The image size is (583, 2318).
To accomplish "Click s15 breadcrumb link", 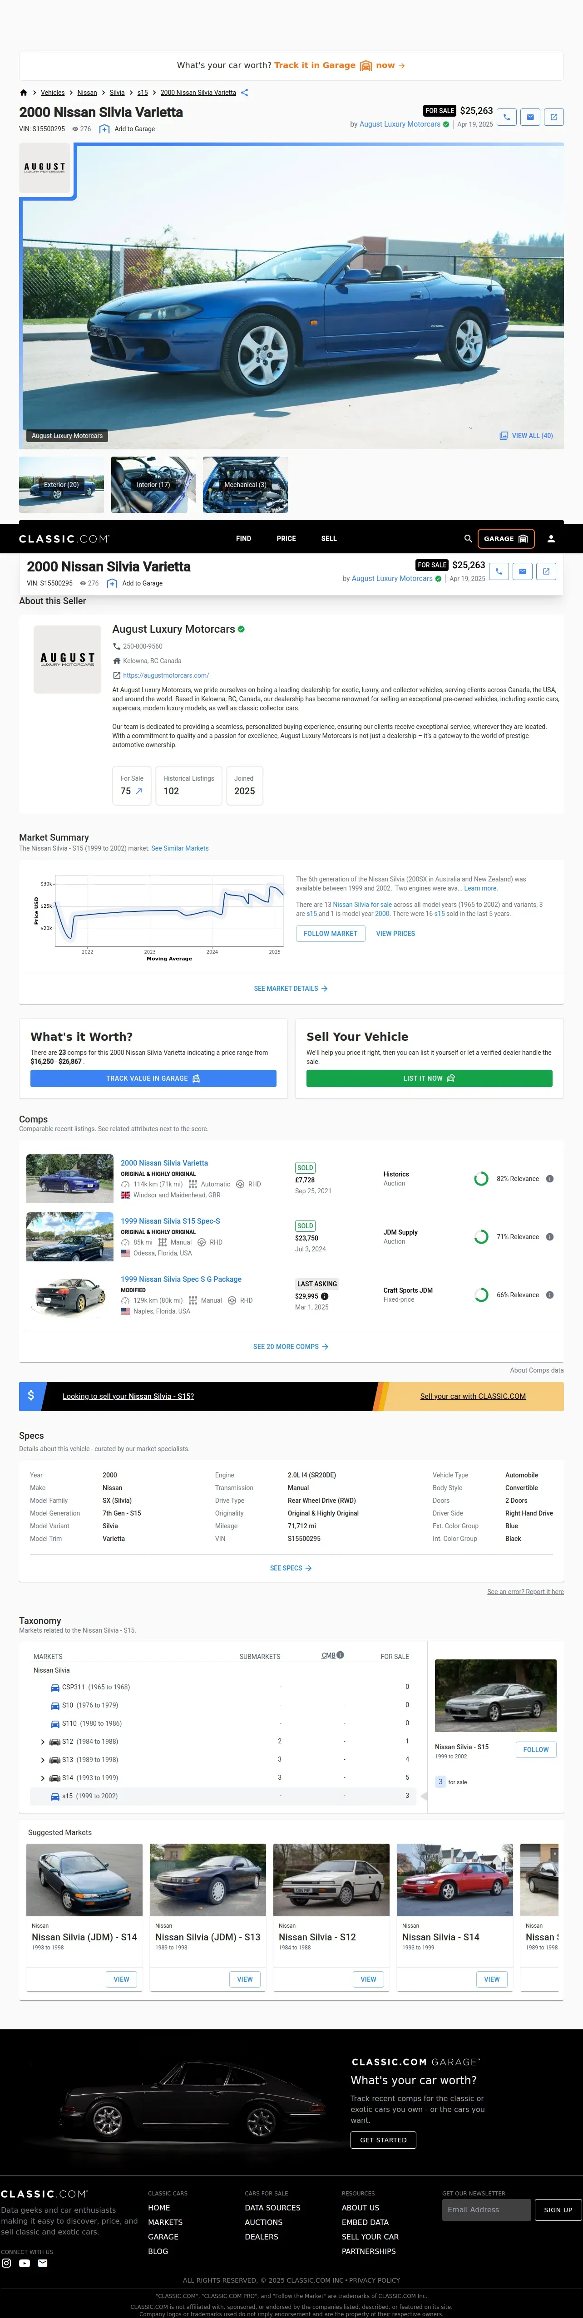I will [142, 93].
